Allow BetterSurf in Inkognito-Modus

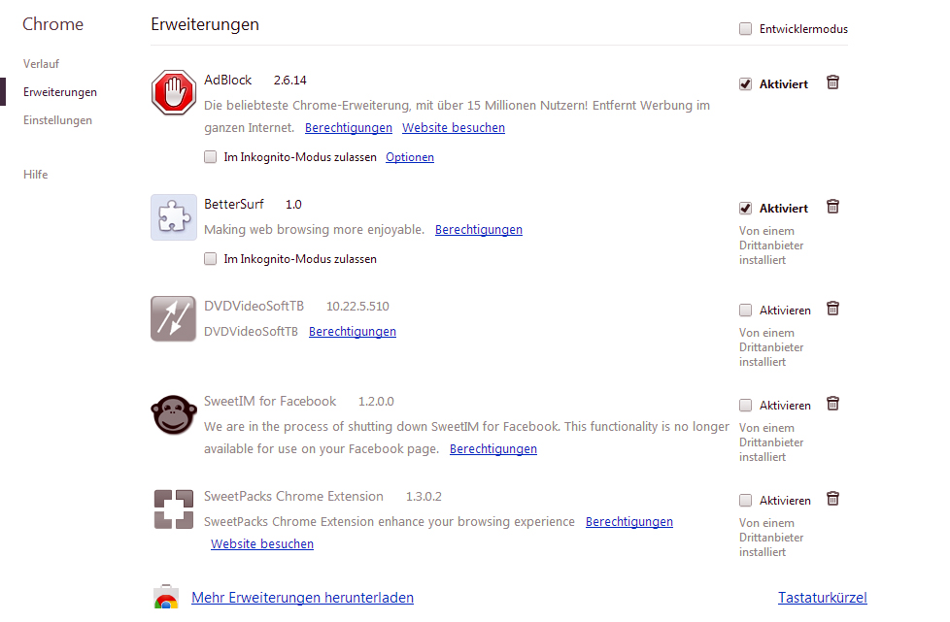coord(210,259)
